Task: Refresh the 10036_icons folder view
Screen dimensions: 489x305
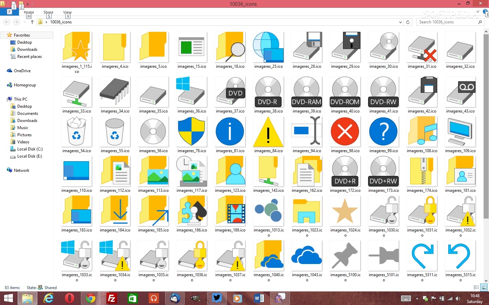Action: pyautogui.click(x=408, y=22)
